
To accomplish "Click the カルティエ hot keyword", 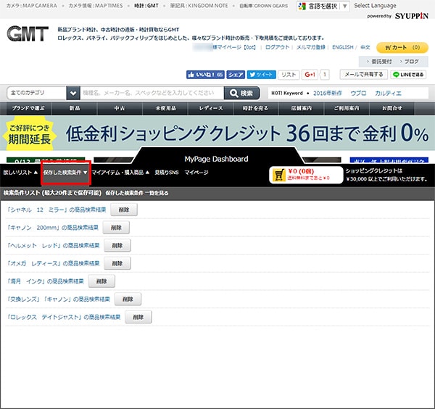I will (x=388, y=94).
